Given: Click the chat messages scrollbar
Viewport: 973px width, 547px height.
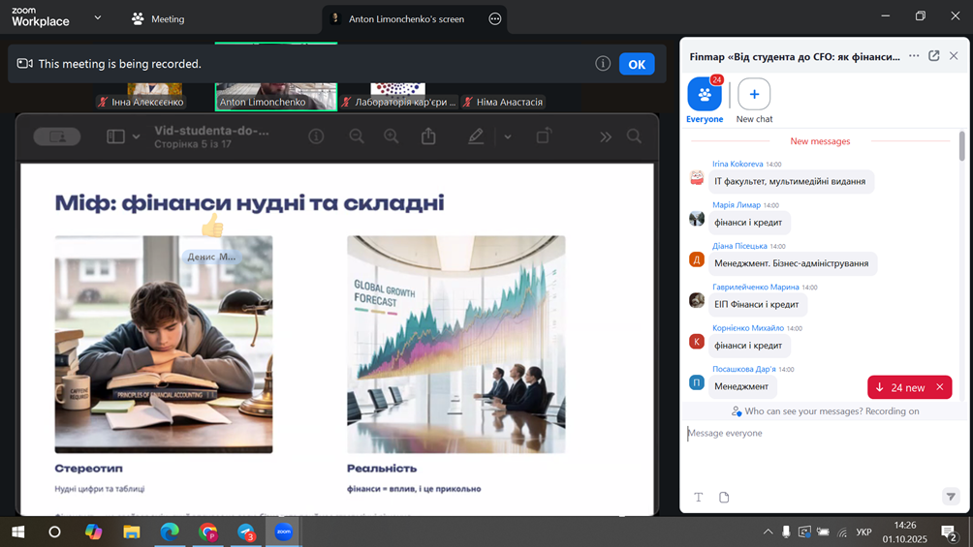Looking at the screenshot, I should pyautogui.click(x=961, y=147).
